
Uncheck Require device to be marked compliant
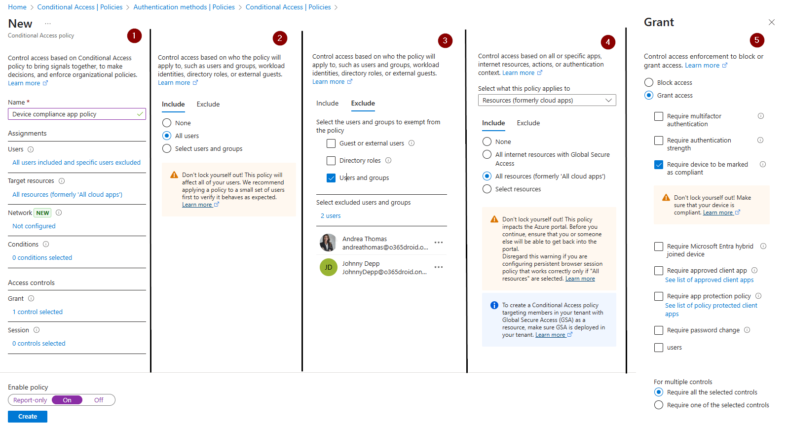(659, 165)
